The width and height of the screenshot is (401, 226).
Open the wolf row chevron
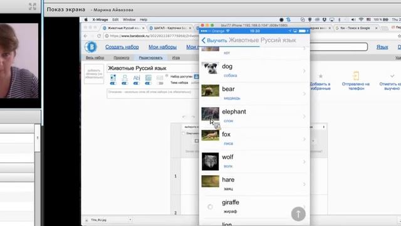click(304, 162)
